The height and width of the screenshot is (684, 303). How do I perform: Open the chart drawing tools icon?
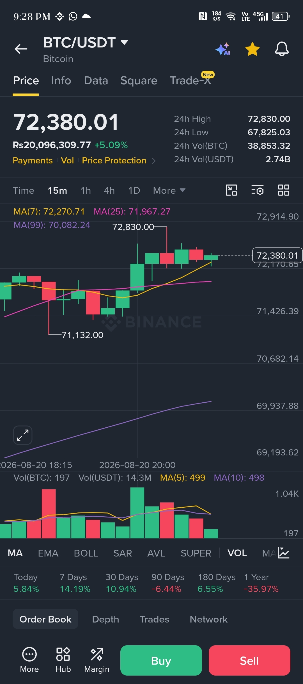[x=231, y=190]
